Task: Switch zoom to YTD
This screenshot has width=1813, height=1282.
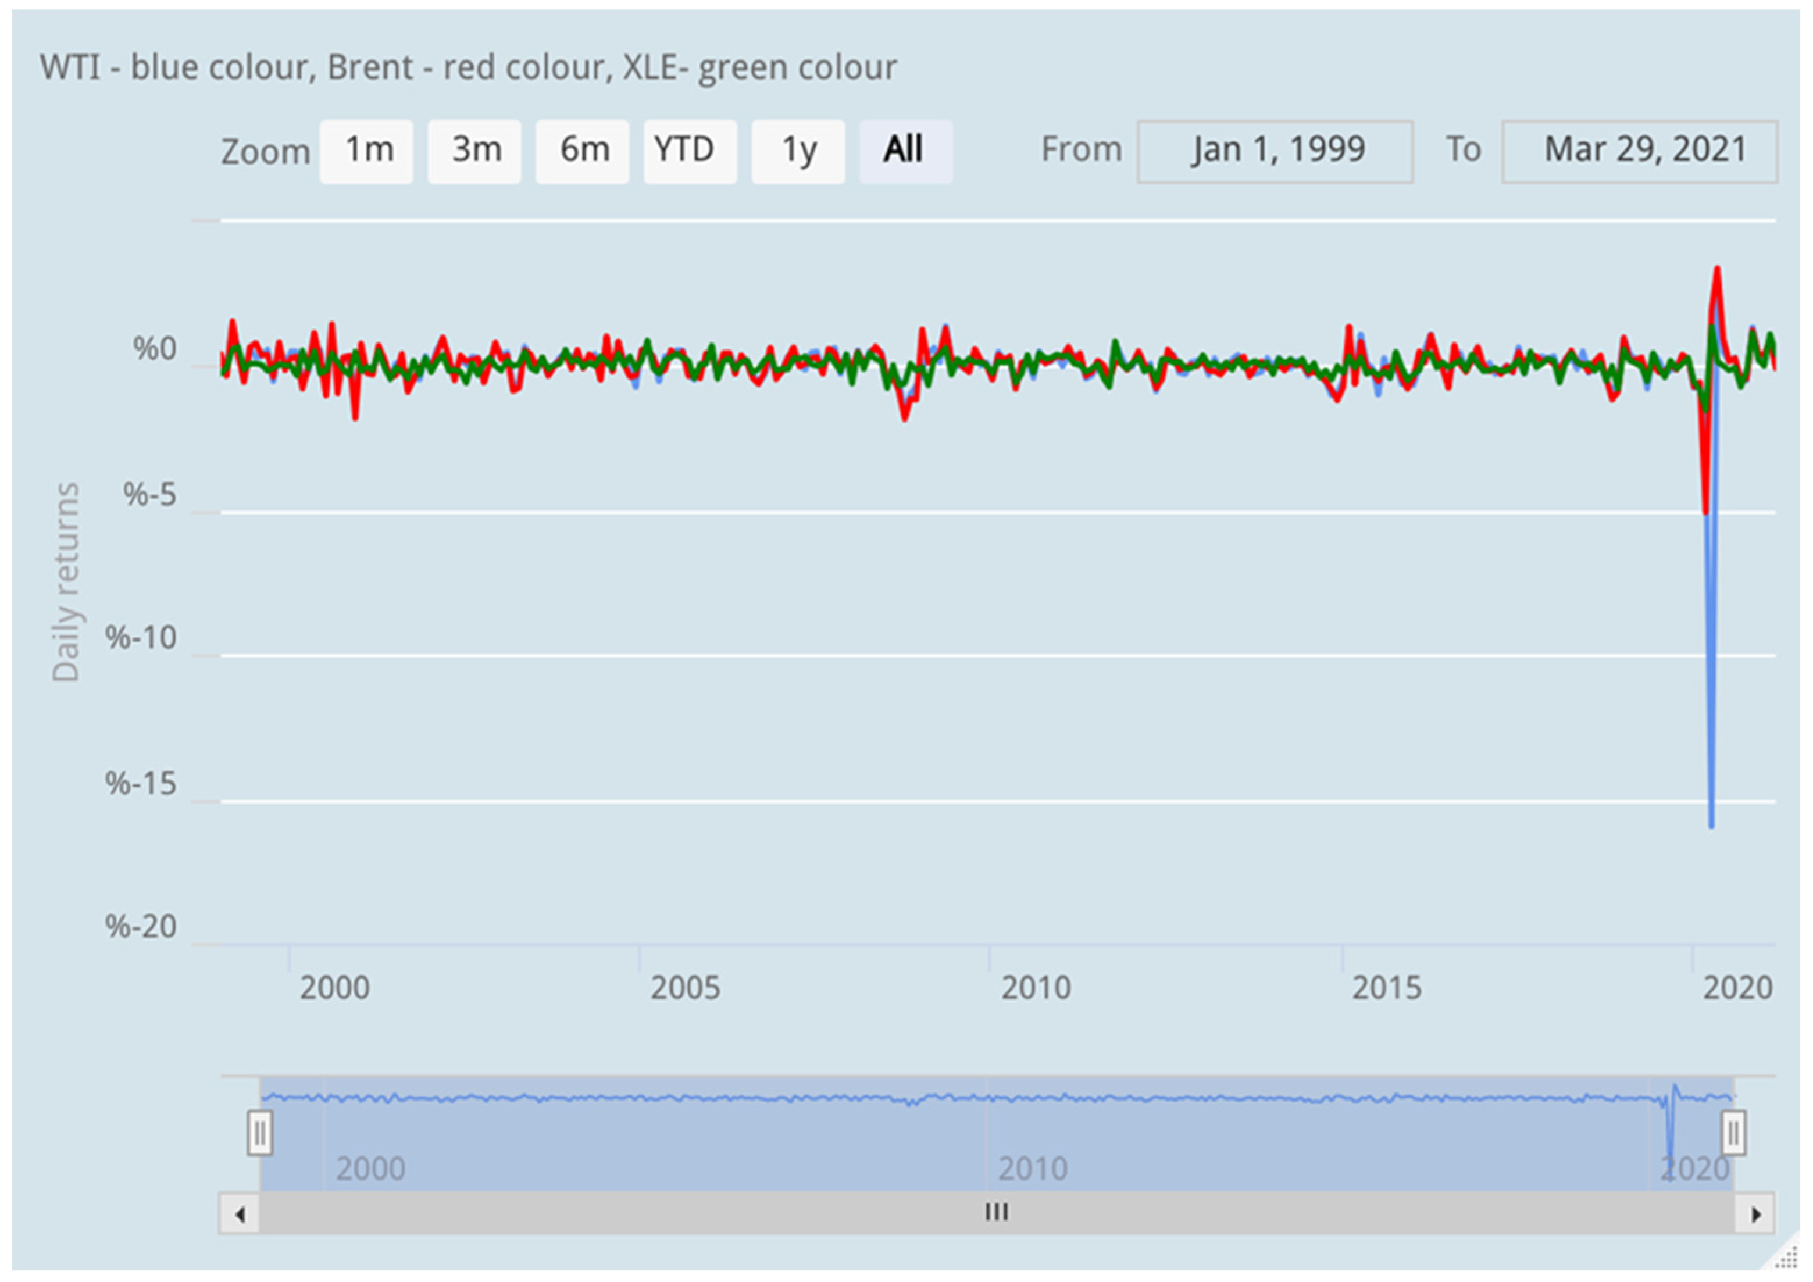Action: tap(690, 152)
